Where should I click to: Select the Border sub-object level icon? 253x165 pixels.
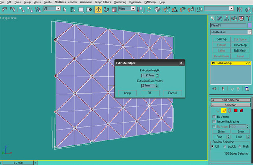click(230, 111)
